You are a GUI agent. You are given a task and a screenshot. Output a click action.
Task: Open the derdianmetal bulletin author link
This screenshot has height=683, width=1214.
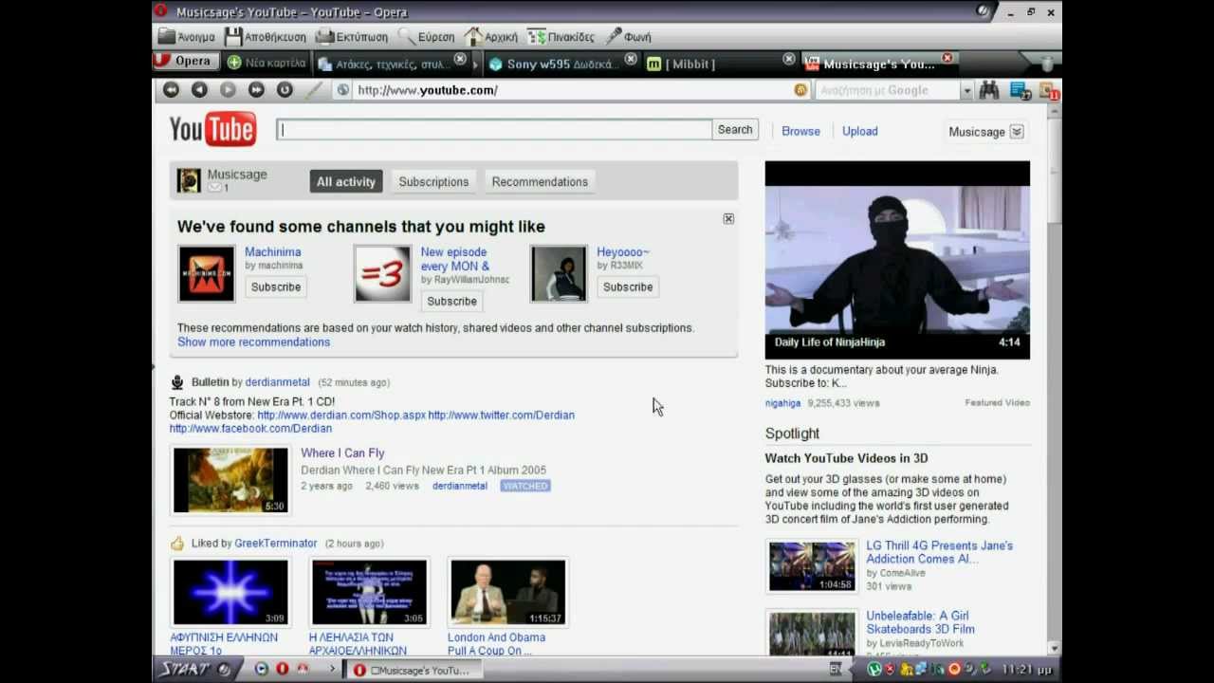click(x=278, y=382)
